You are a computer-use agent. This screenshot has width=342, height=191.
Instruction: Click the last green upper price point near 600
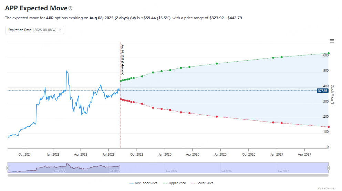pyautogui.click(x=329, y=53)
